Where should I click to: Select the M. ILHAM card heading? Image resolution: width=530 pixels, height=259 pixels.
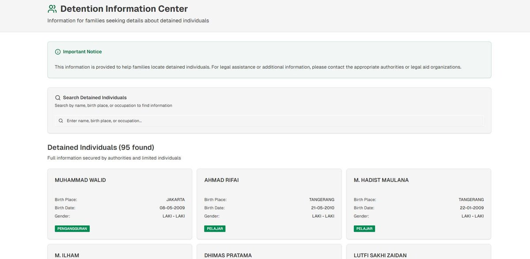(67, 255)
